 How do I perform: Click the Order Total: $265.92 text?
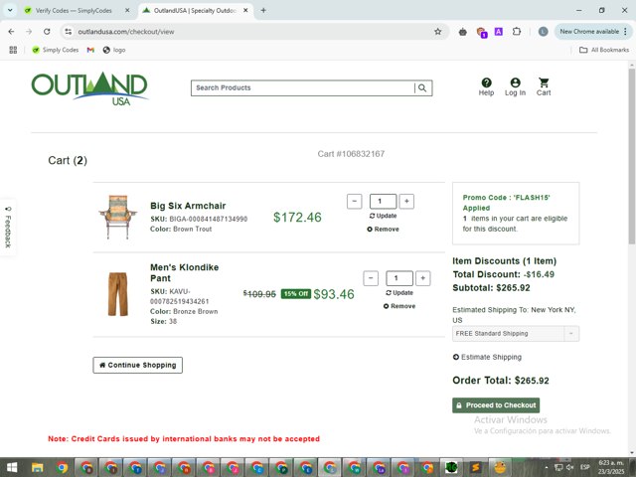coord(501,381)
